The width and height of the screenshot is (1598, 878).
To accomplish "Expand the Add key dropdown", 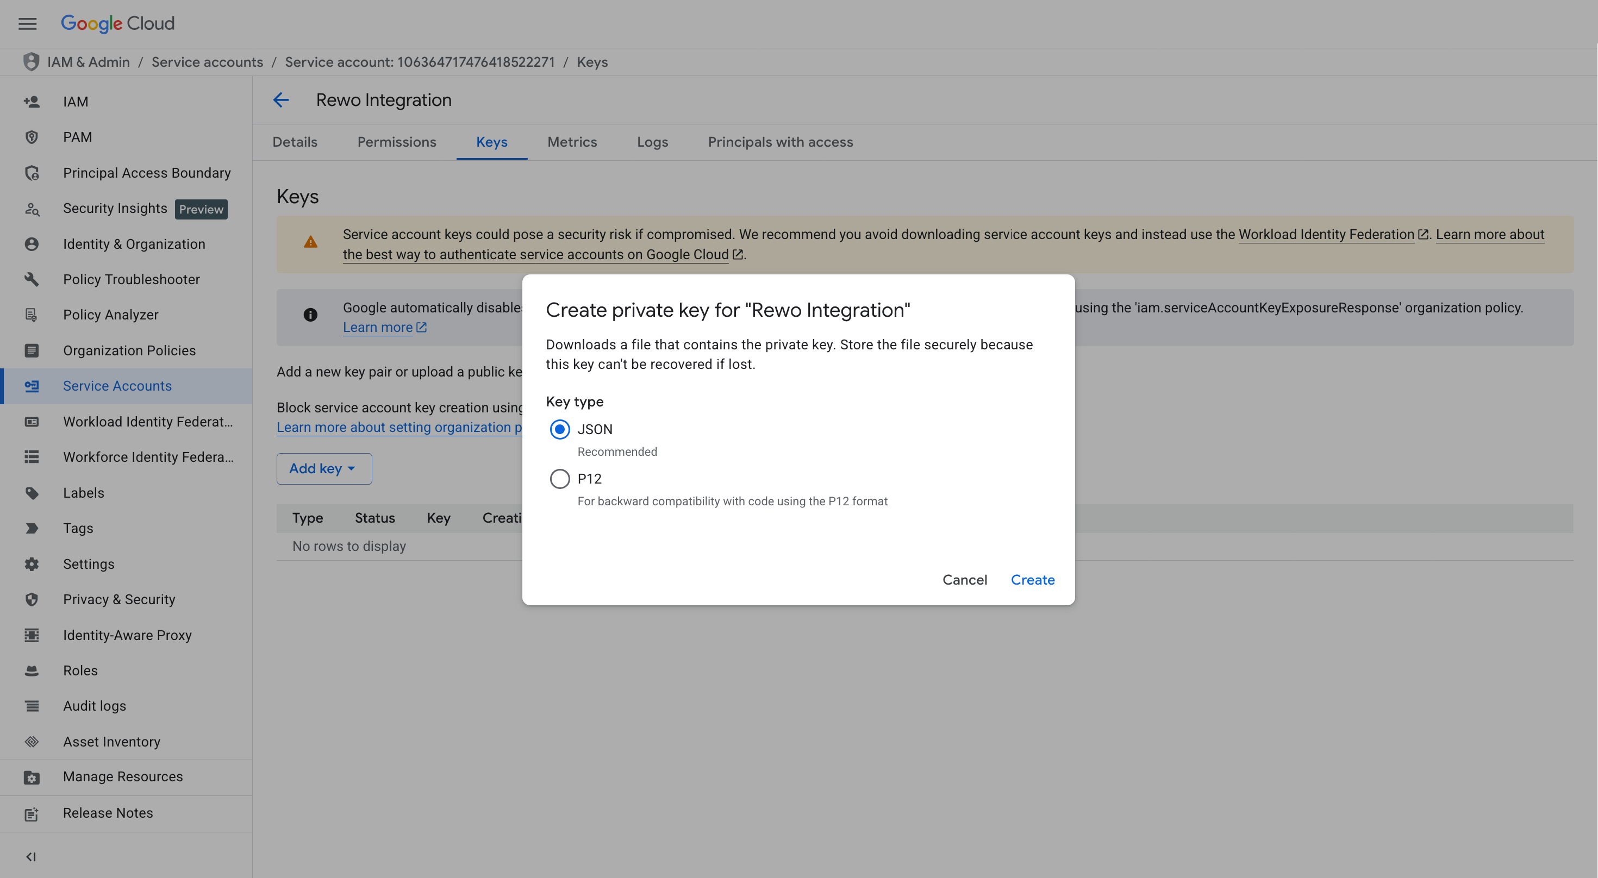I will click(x=324, y=469).
